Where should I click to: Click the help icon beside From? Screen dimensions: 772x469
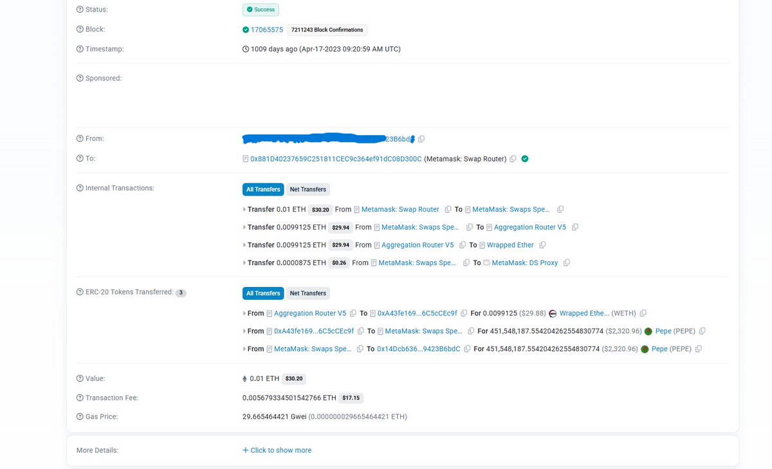point(80,139)
